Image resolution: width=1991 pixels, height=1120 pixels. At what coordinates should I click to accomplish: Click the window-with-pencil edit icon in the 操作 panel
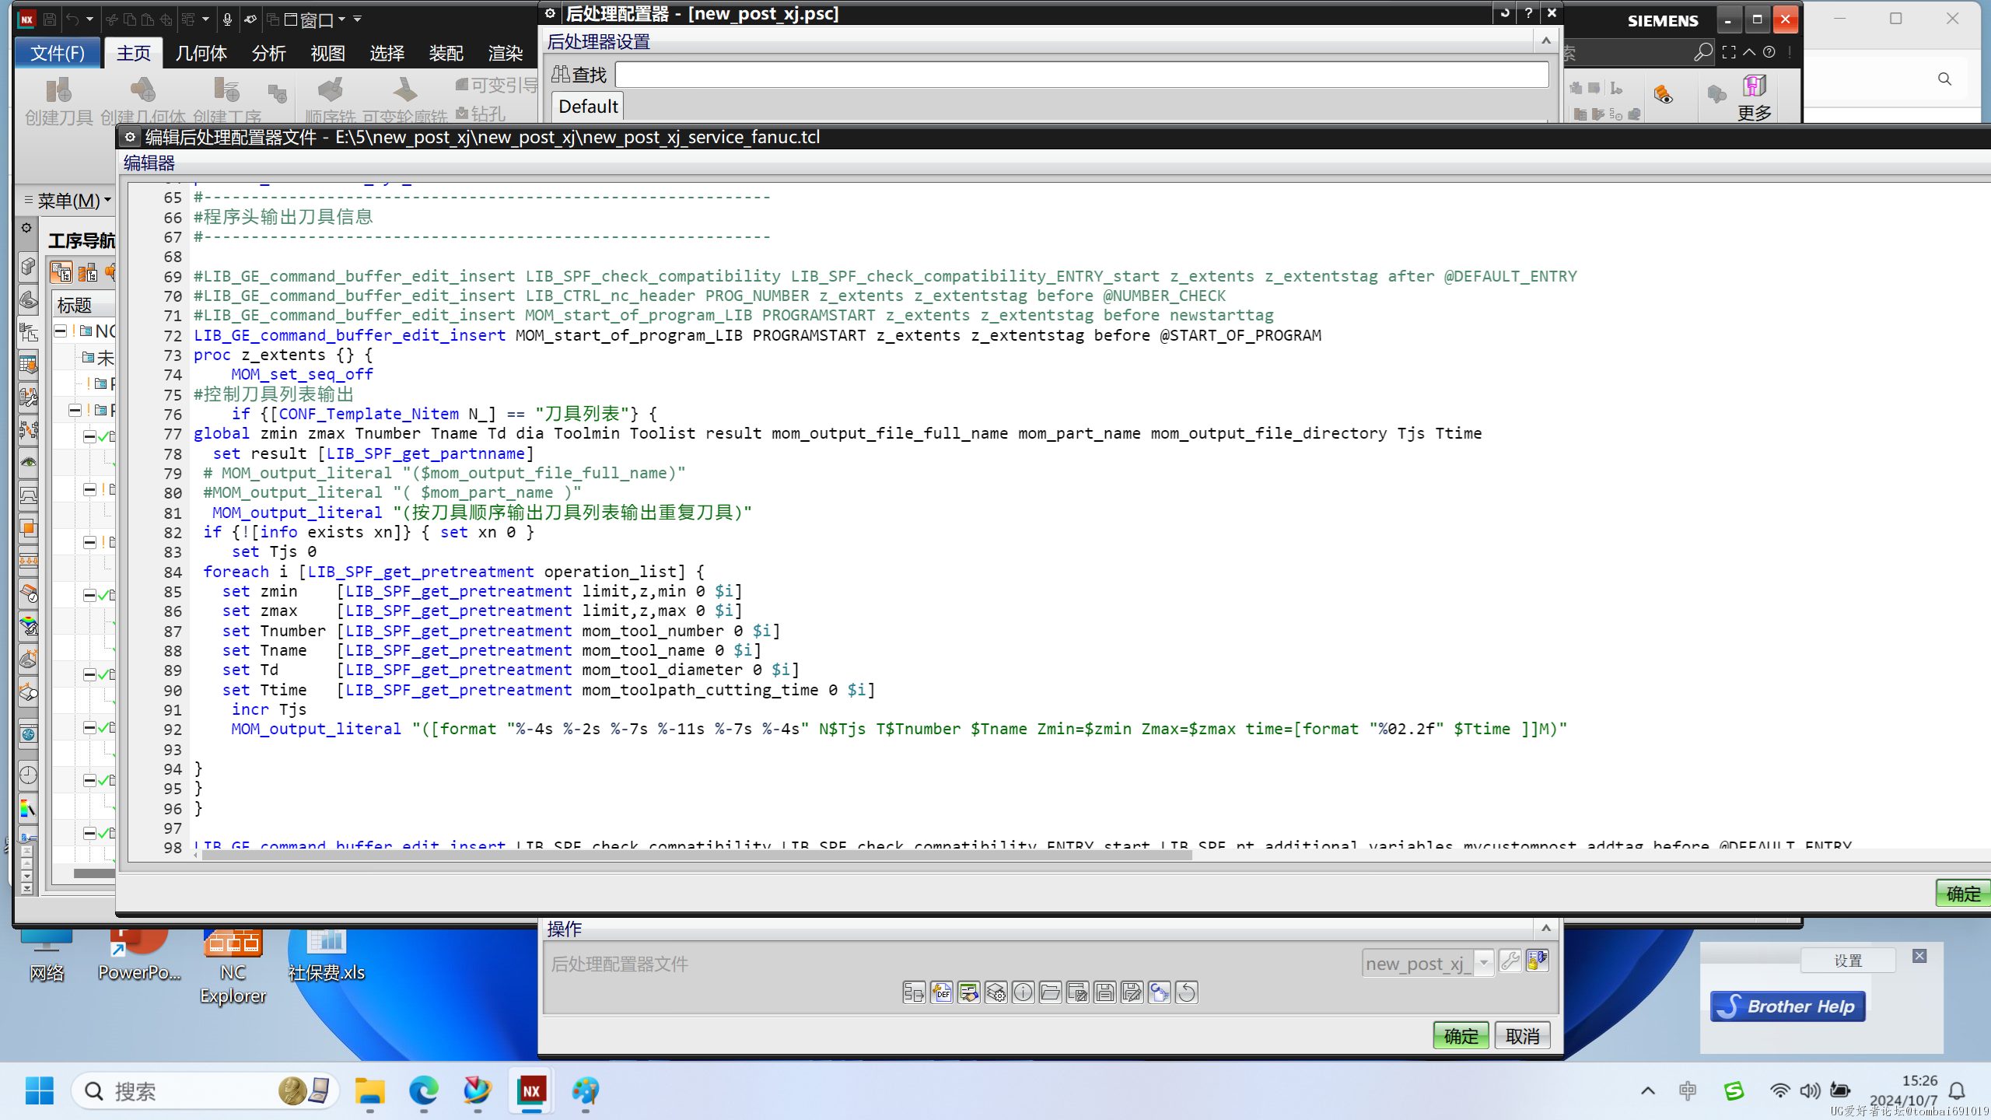click(1077, 992)
